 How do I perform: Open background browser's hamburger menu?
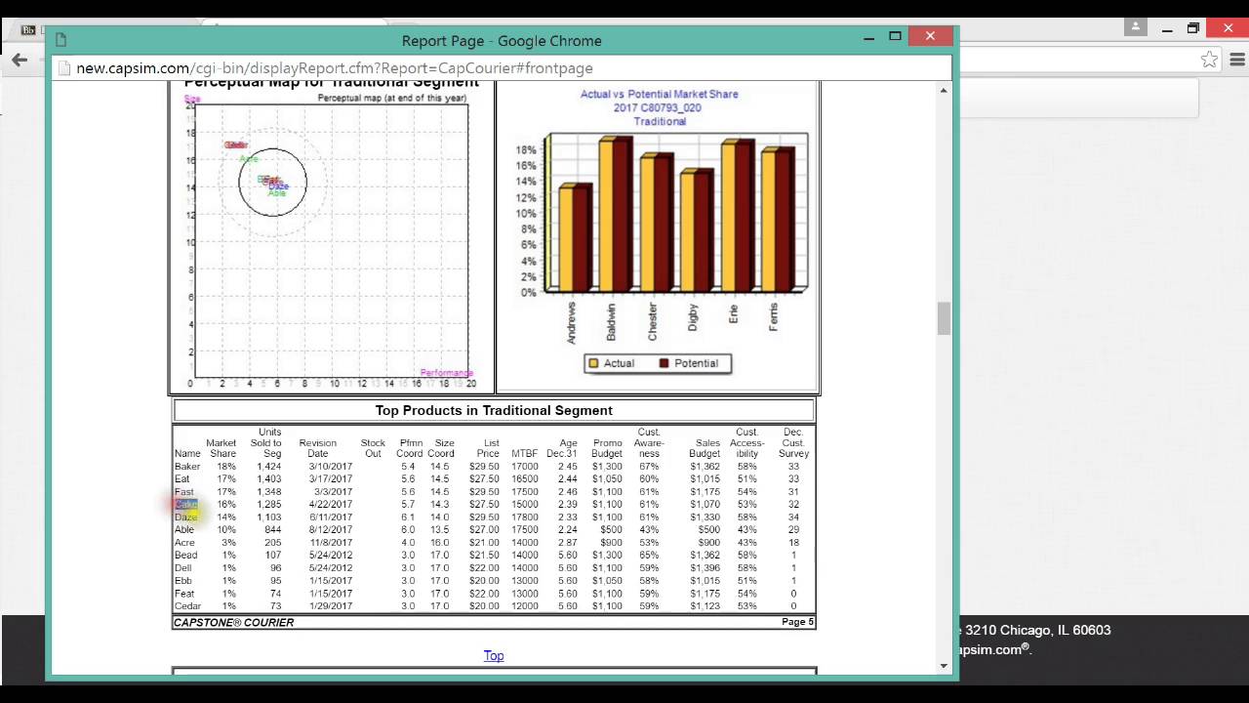(x=1237, y=60)
